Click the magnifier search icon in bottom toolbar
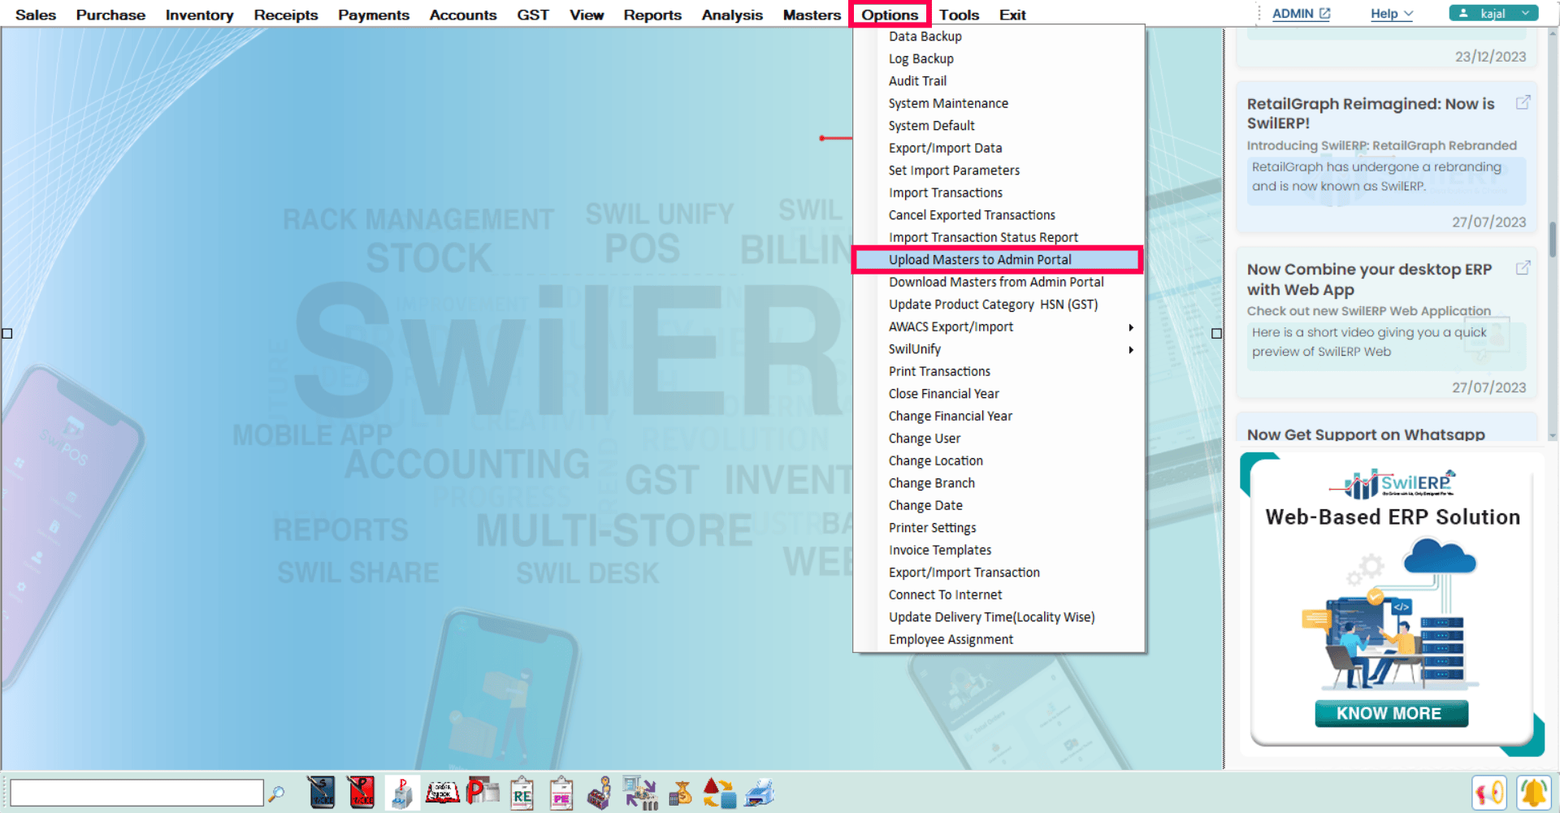Screen dimensions: 1560x813 point(276,794)
